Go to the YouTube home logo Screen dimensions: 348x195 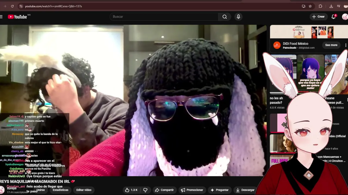coord(17,17)
